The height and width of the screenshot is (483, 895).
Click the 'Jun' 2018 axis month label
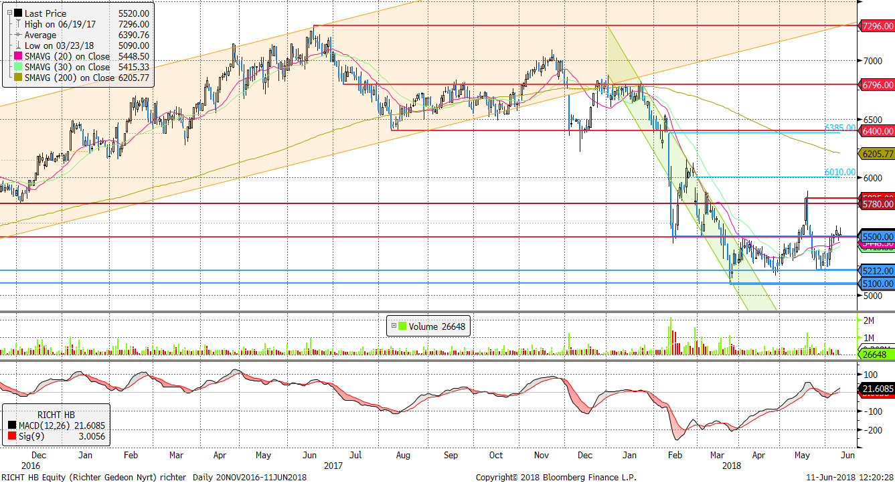(x=847, y=455)
